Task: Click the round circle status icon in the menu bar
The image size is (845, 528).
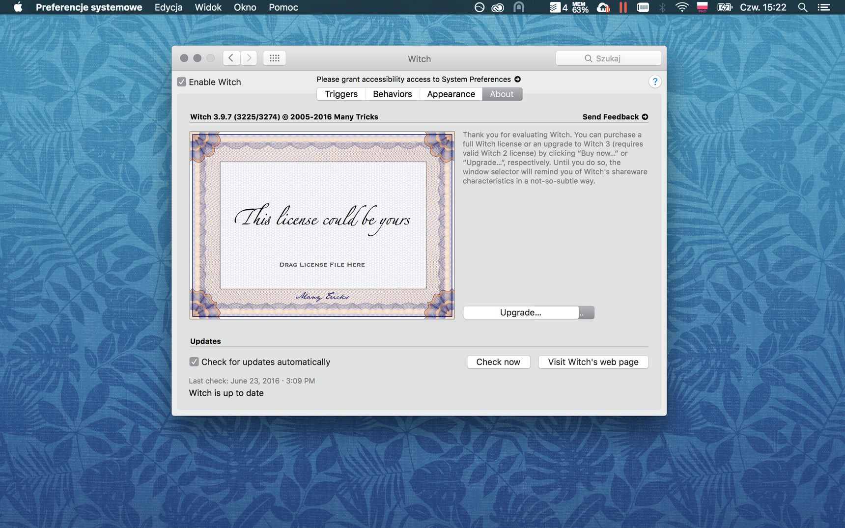Action: click(x=479, y=7)
